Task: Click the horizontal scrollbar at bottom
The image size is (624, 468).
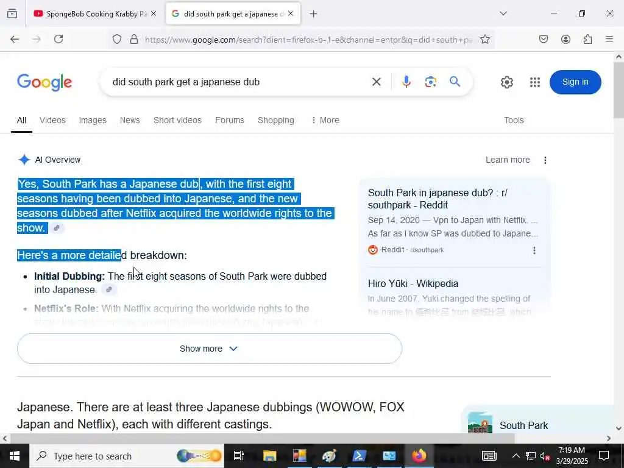Action: pos(262,438)
